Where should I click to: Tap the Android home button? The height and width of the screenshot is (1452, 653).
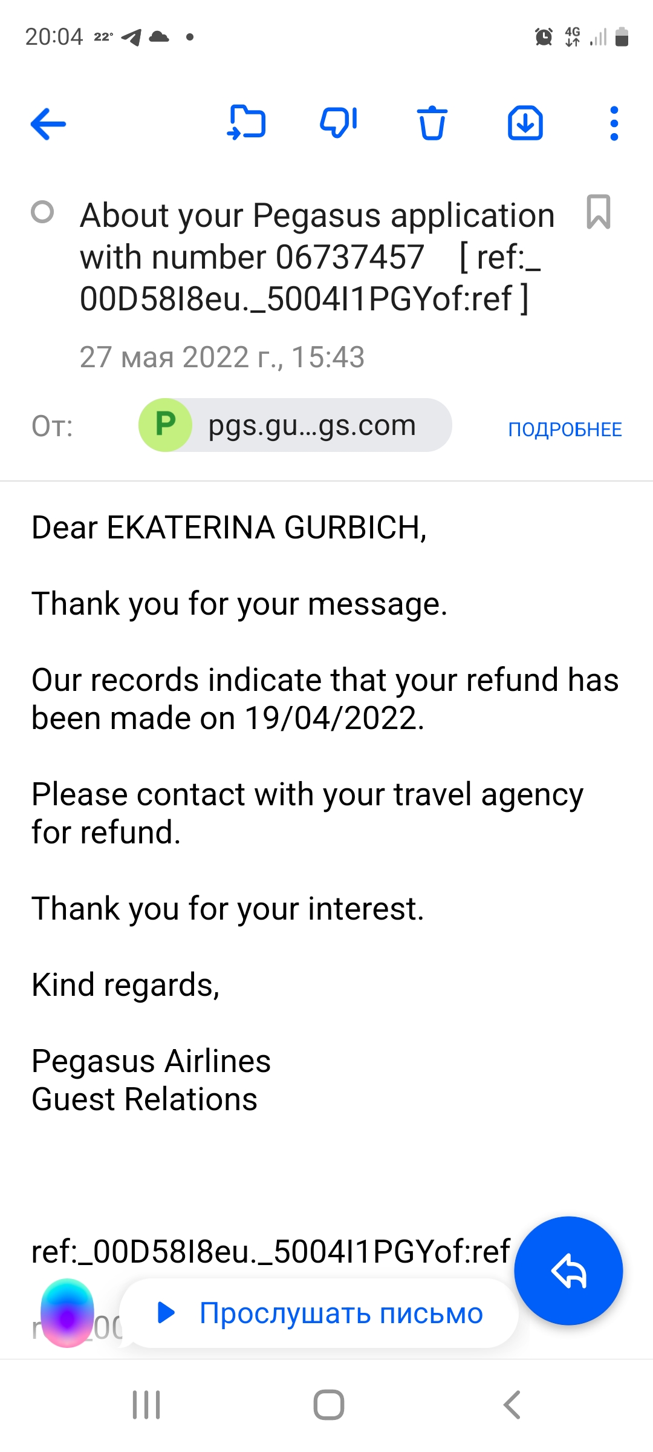tap(328, 1405)
